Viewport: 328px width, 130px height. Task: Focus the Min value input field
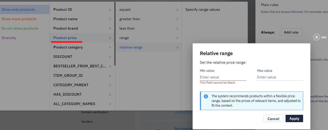[x=223, y=77]
